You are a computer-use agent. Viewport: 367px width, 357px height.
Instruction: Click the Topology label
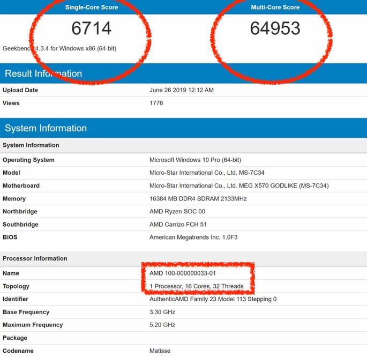point(16,286)
